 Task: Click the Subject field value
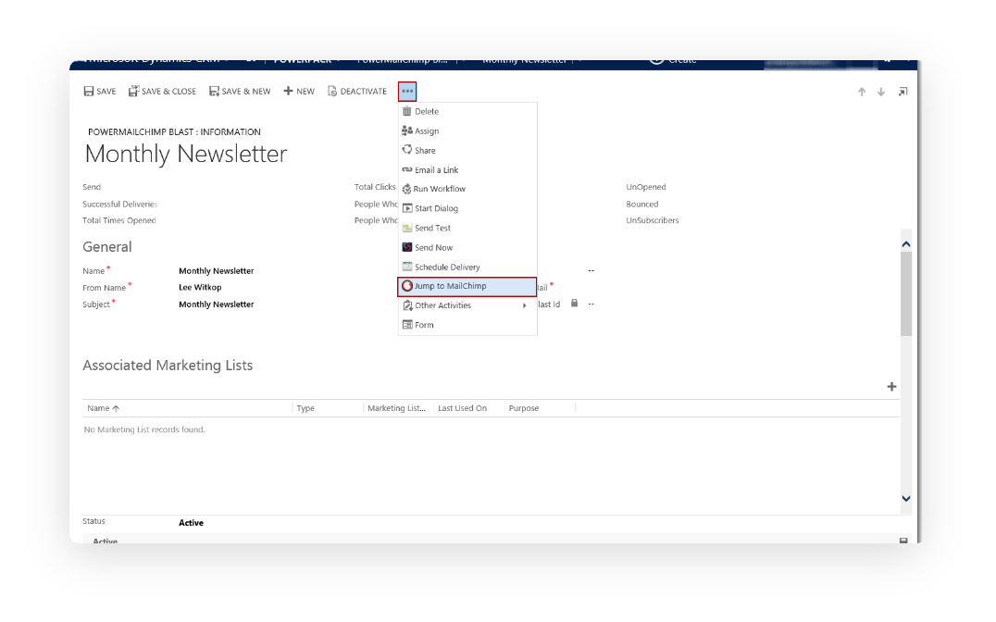click(x=216, y=305)
